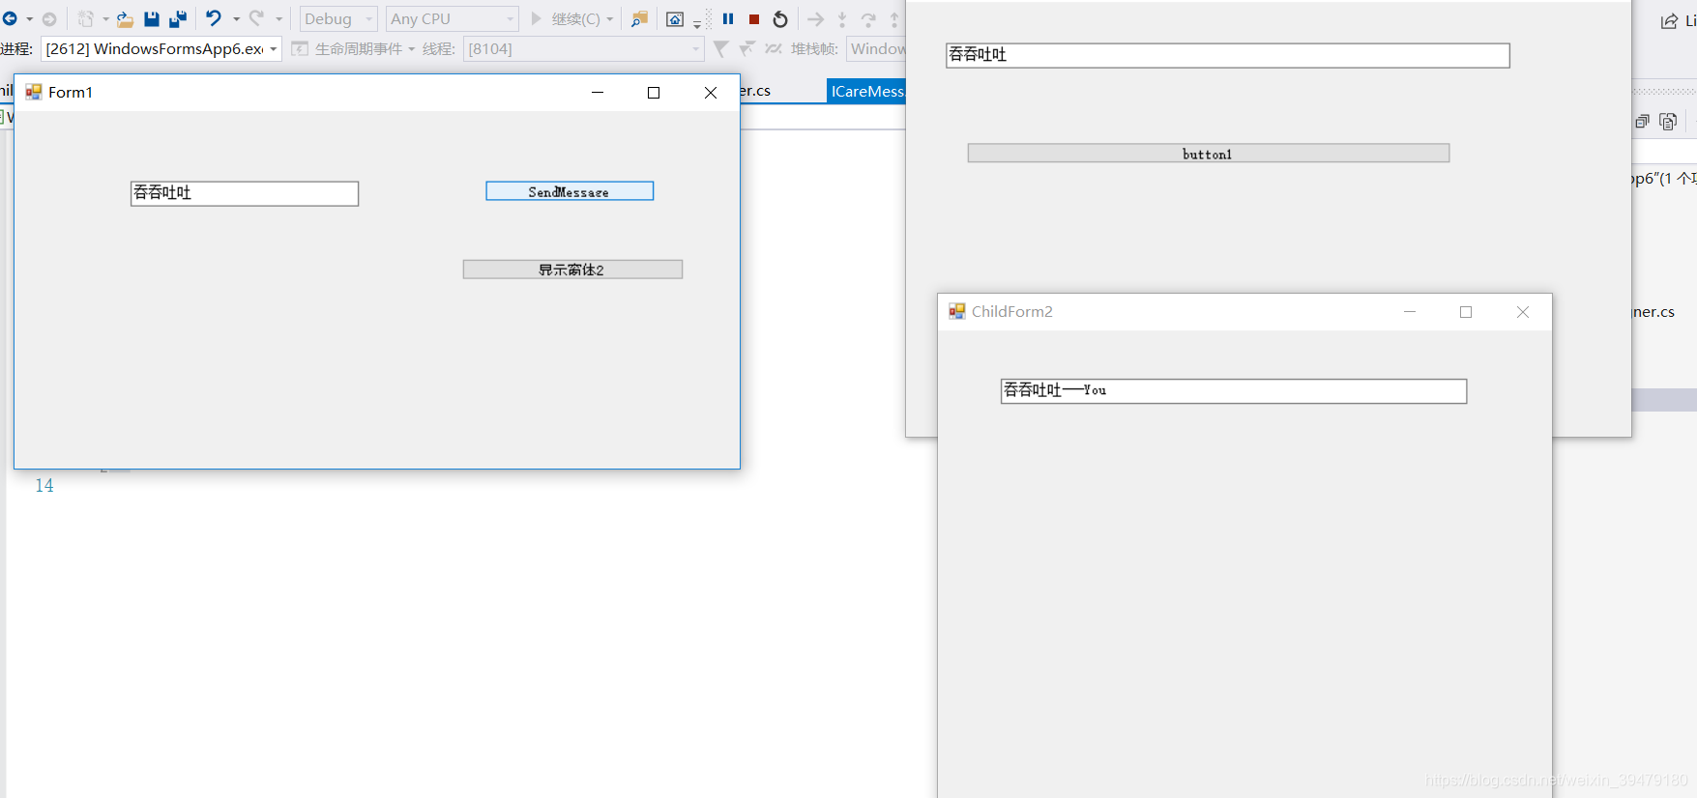Switch to the ICareMess editor tab
Image resolution: width=1697 pixels, height=798 pixels.
click(867, 91)
